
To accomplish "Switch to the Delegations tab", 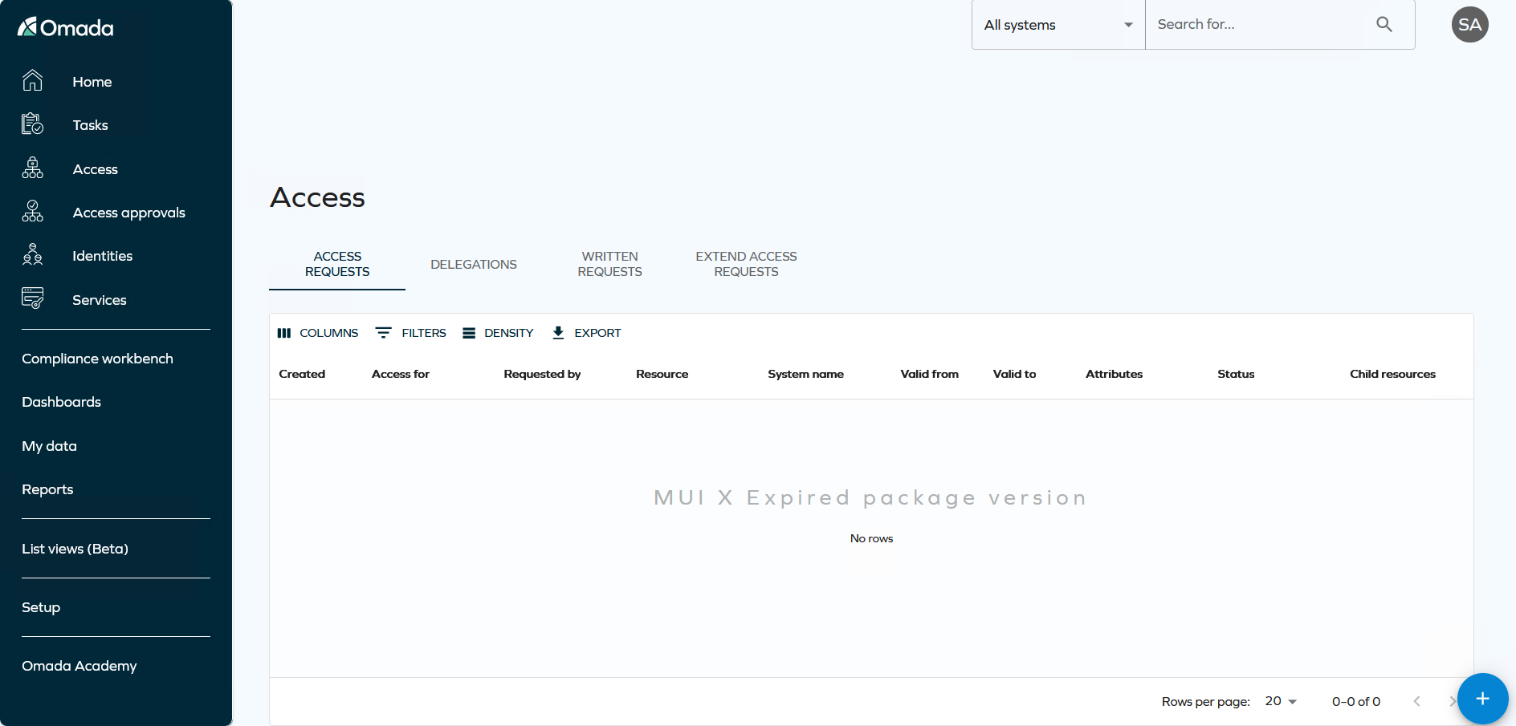I will tap(473, 265).
